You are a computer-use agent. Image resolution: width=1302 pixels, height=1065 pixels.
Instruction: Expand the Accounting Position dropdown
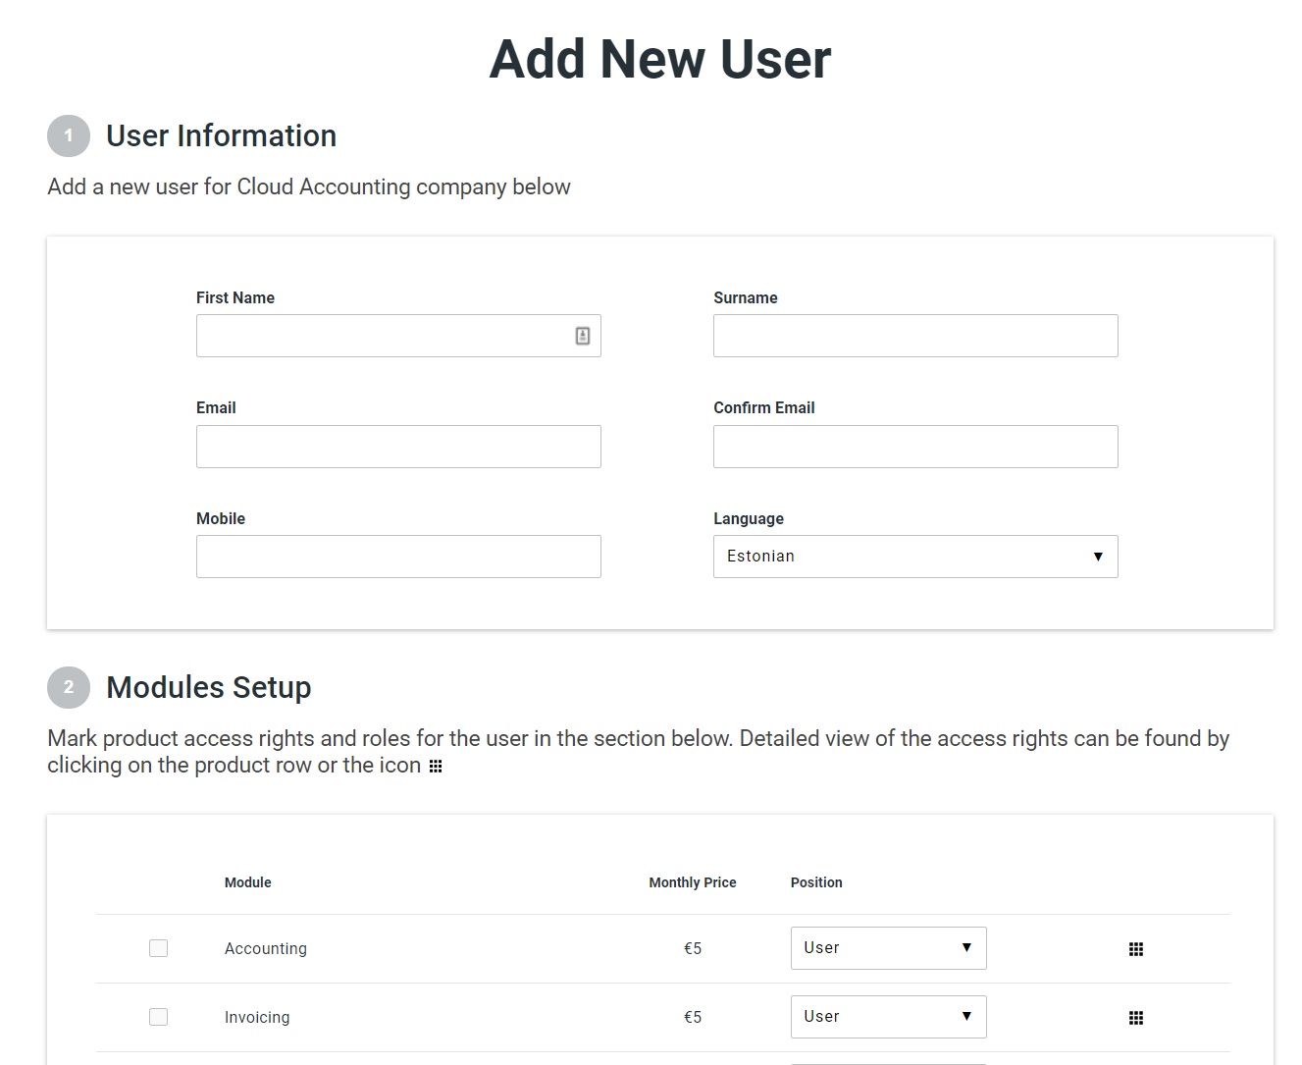888,948
